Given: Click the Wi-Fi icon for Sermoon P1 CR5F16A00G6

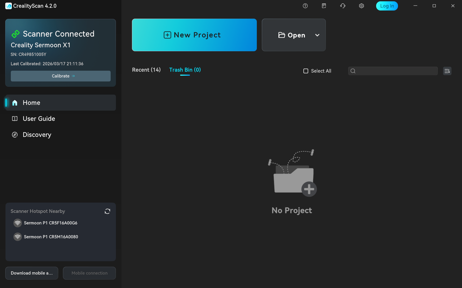Looking at the screenshot, I should [x=18, y=223].
